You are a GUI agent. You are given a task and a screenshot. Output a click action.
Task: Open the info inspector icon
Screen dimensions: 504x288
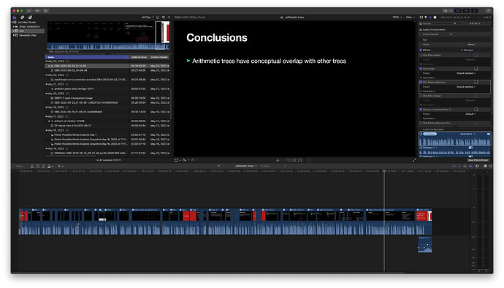(x=435, y=18)
